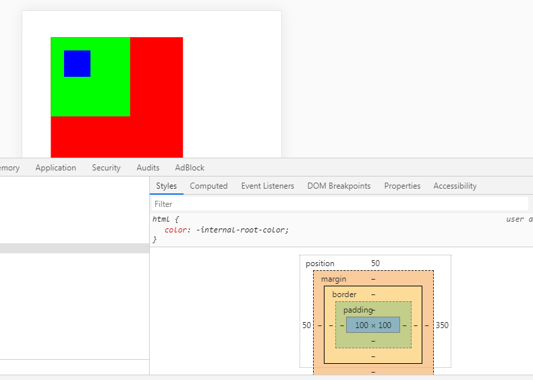Click the border label in box model
The image size is (533, 380).
click(344, 294)
